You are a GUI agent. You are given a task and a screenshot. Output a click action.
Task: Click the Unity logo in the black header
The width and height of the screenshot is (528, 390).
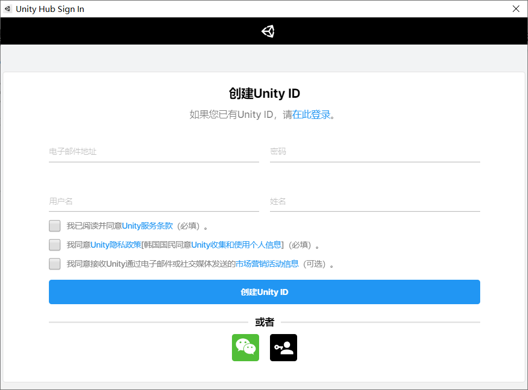point(267,31)
